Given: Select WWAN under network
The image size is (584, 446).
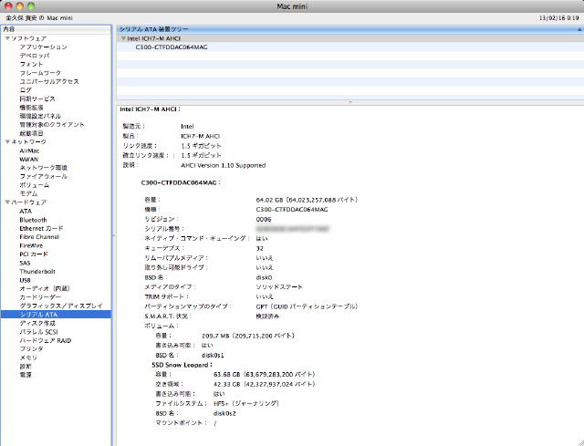Looking at the screenshot, I should point(28,160).
